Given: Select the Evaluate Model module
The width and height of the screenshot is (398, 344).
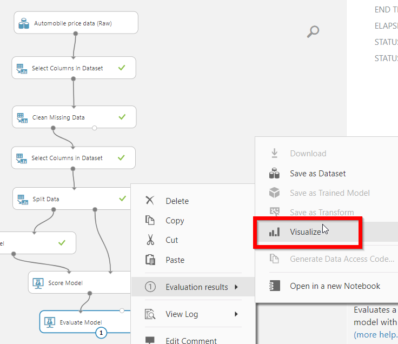Looking at the screenshot, I should (x=85, y=322).
